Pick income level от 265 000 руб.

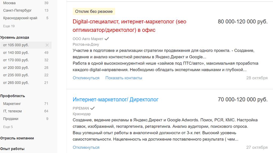pyautogui.click(x=16, y=83)
